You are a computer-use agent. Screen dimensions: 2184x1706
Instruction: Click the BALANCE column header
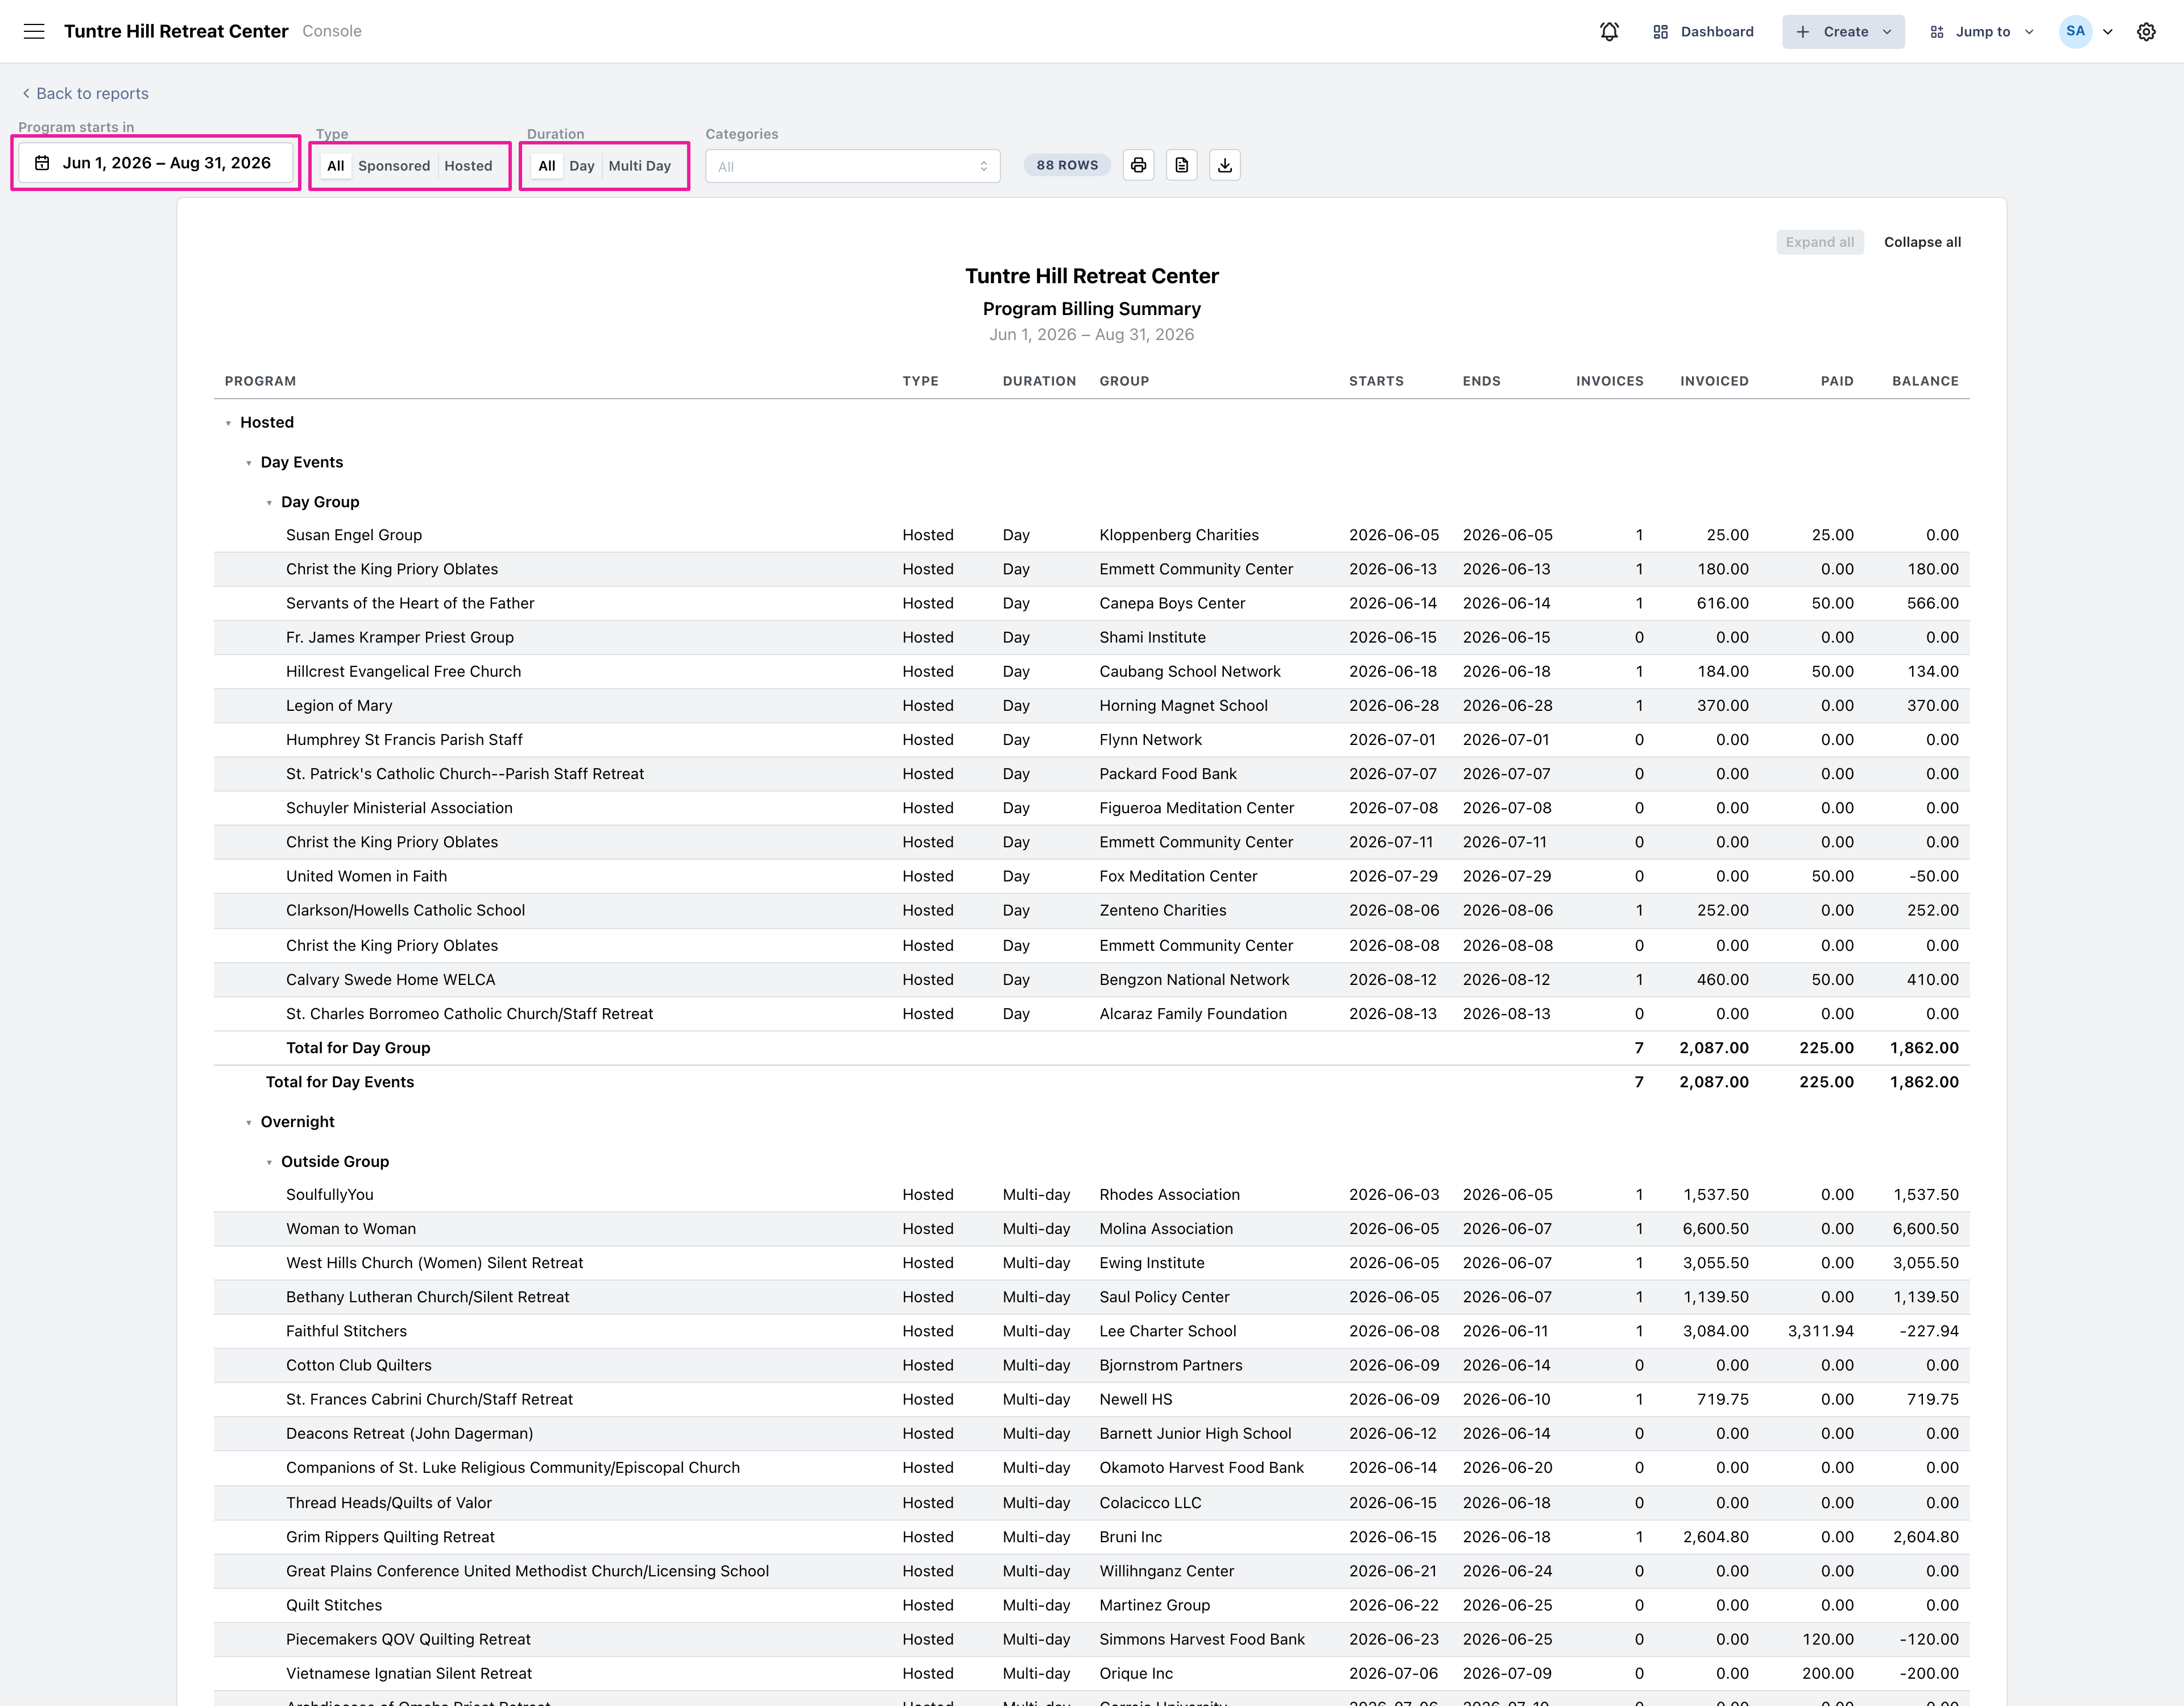[1925, 381]
